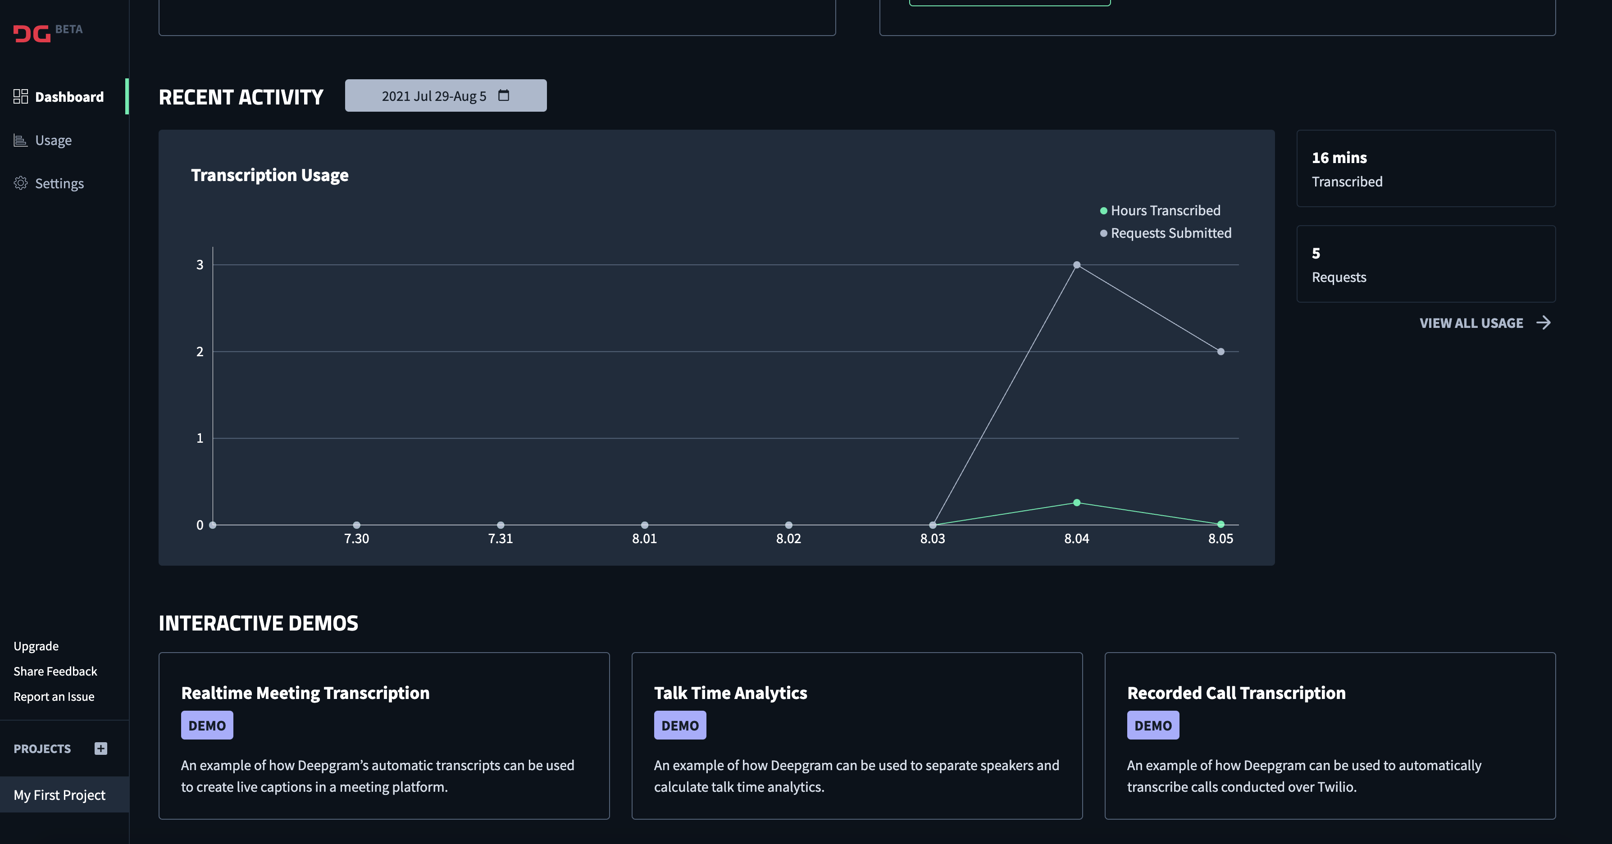The image size is (1612, 844).
Task: Go to Settings in the sidebar
Action: [59, 183]
